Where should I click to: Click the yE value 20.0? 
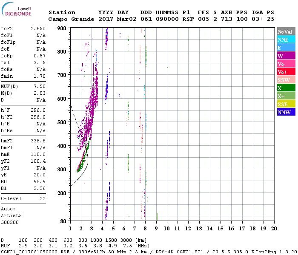(40, 175)
